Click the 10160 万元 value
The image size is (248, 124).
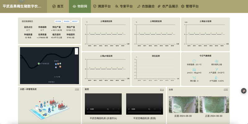(x=71, y=30)
